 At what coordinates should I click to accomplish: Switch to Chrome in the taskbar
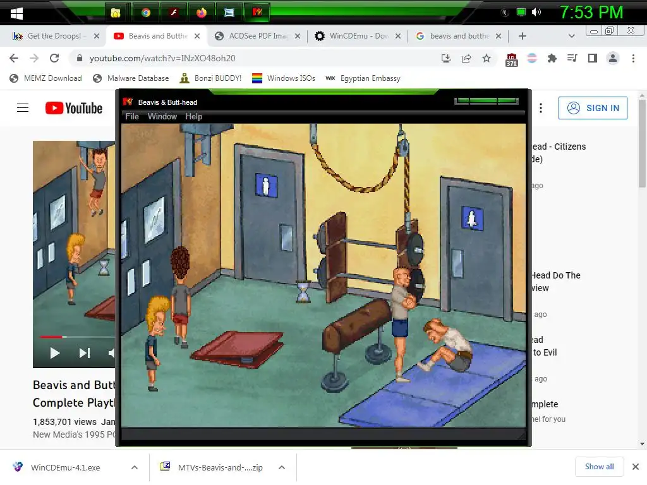pyautogui.click(x=145, y=13)
